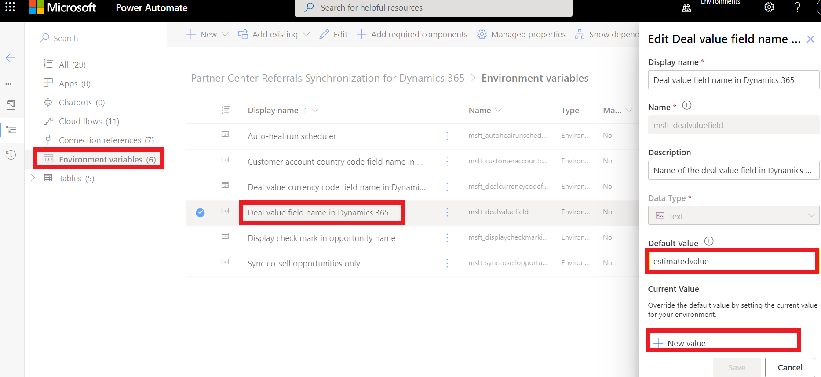
Task: Click the info icon next to Name
Action: pos(686,105)
